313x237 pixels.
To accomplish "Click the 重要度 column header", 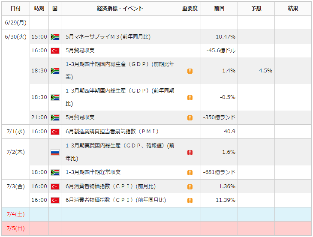I will pos(190,9).
